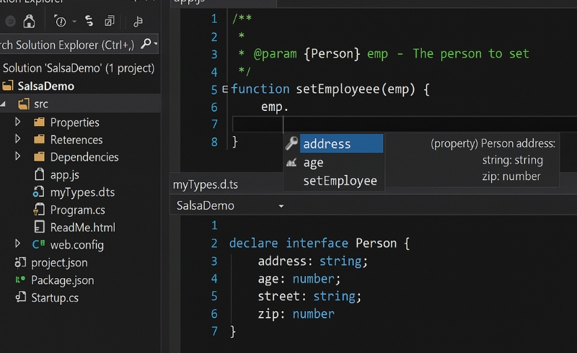Image resolution: width=577 pixels, height=353 pixels.
Task: Expand the Dependencies node
Action: 17,156
